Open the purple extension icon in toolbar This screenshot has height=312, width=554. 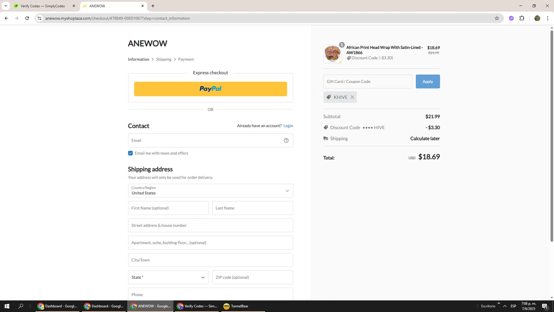click(511, 18)
